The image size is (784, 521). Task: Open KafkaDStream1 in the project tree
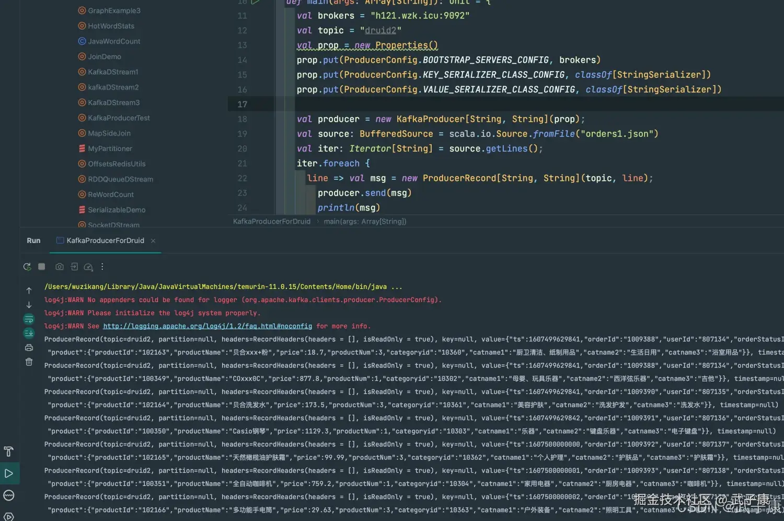coord(113,72)
